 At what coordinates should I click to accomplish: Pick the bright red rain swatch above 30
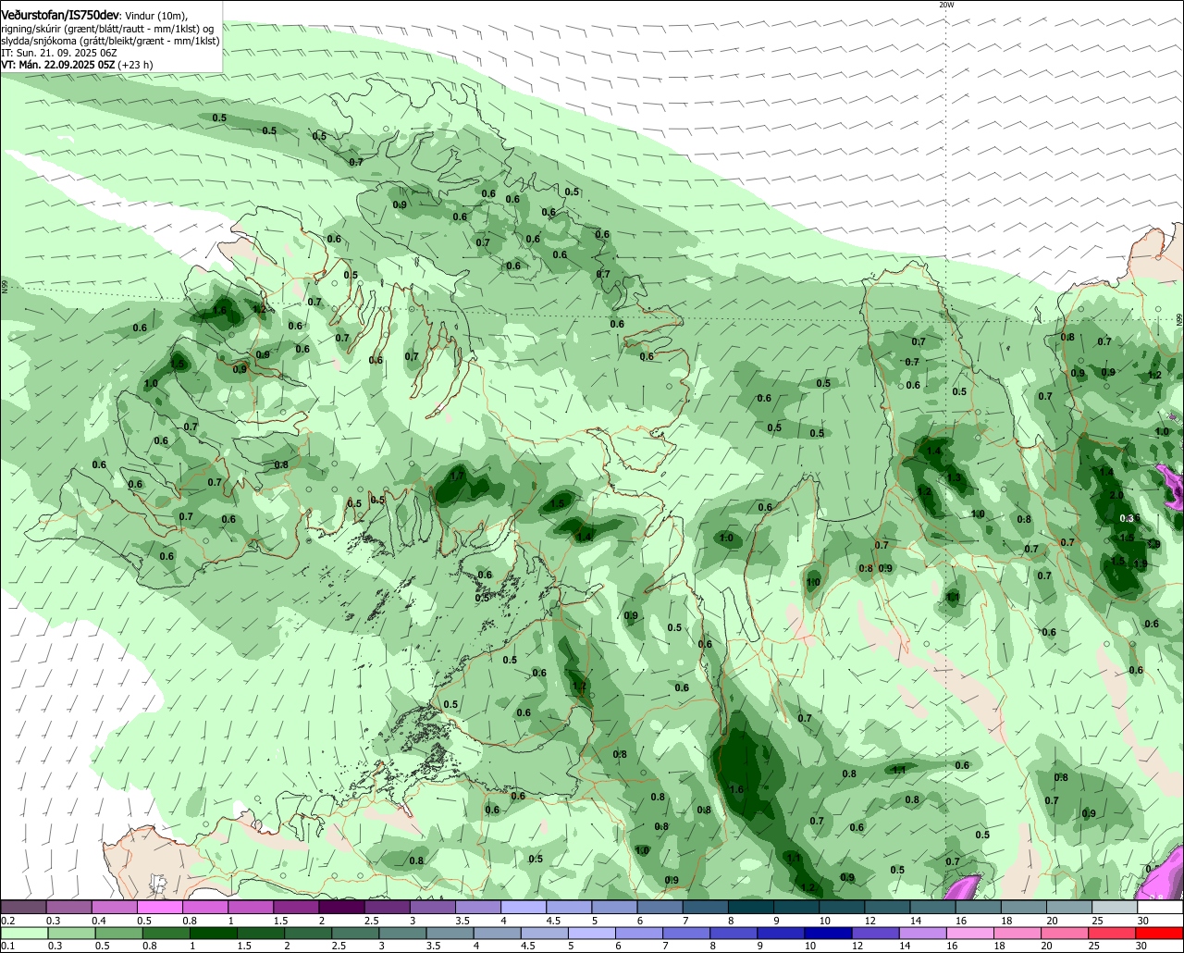tap(1160, 934)
